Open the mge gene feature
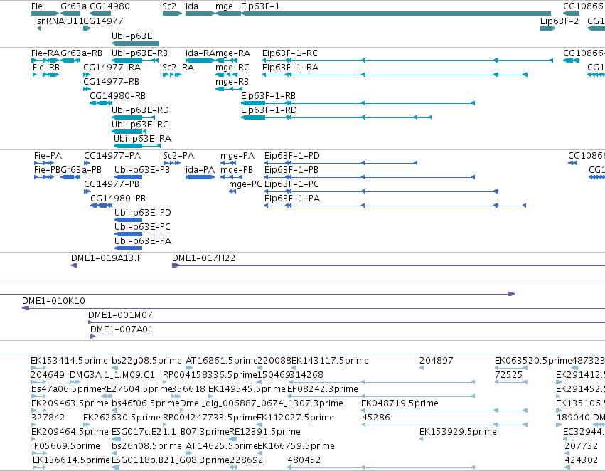This screenshot has height=471, width=605. pos(228,14)
